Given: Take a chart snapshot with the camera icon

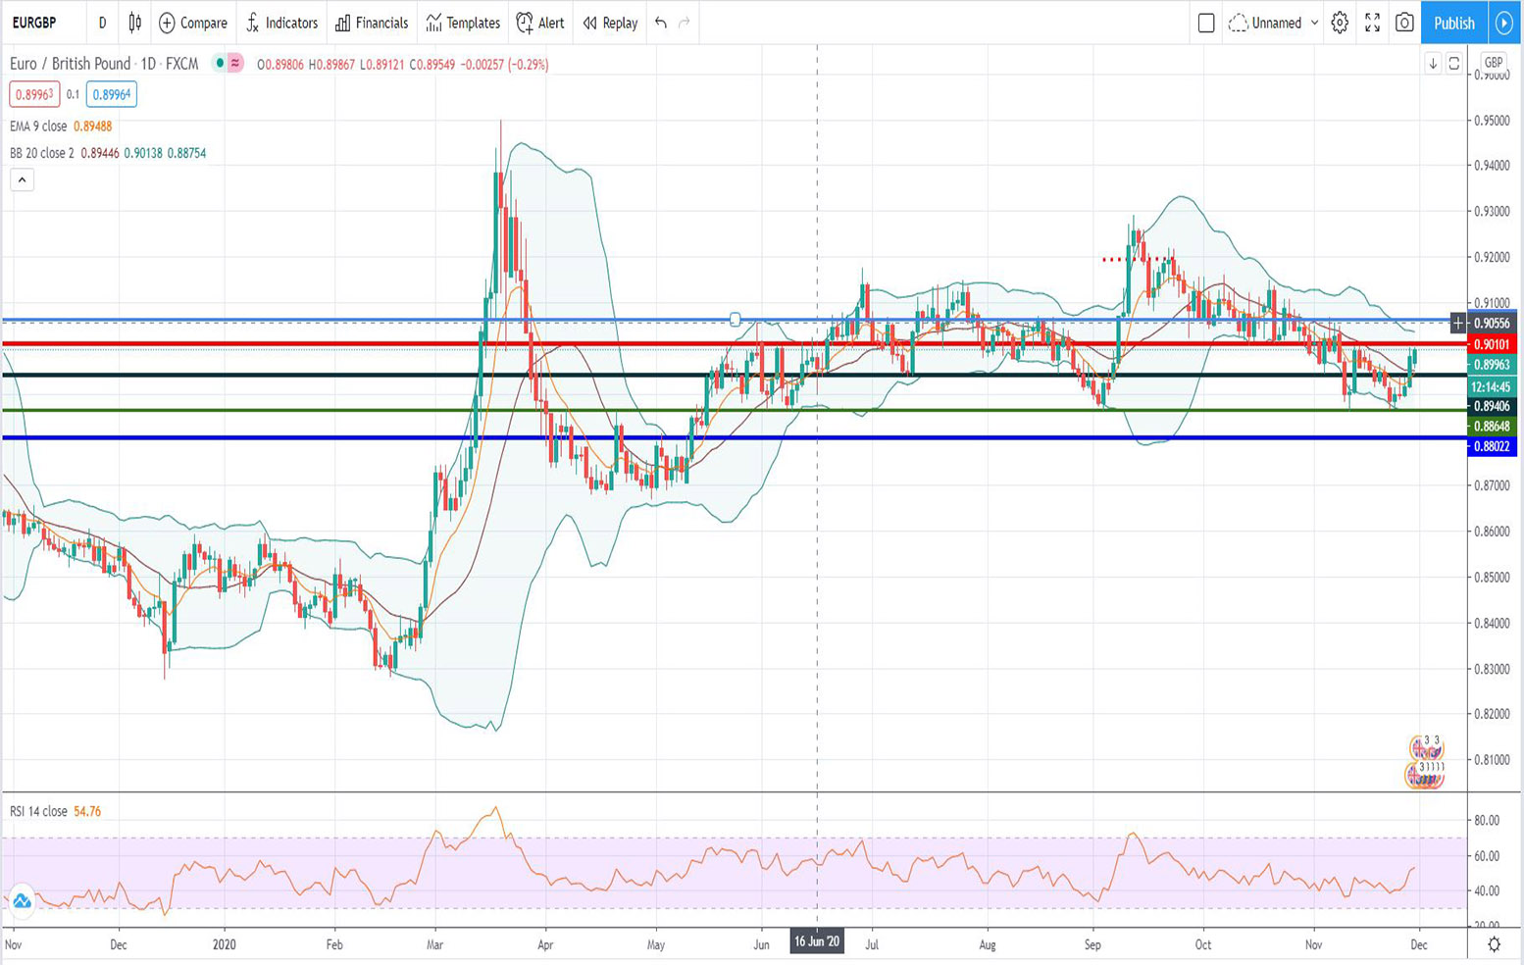Looking at the screenshot, I should [x=1403, y=22].
